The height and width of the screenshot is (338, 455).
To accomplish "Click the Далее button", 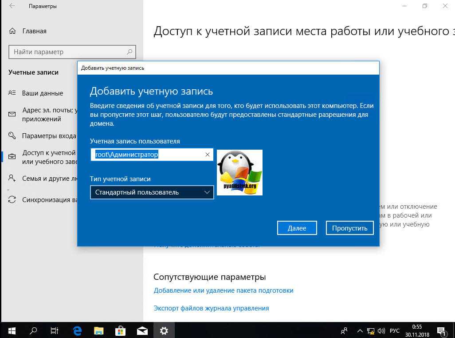I will pos(297,228).
